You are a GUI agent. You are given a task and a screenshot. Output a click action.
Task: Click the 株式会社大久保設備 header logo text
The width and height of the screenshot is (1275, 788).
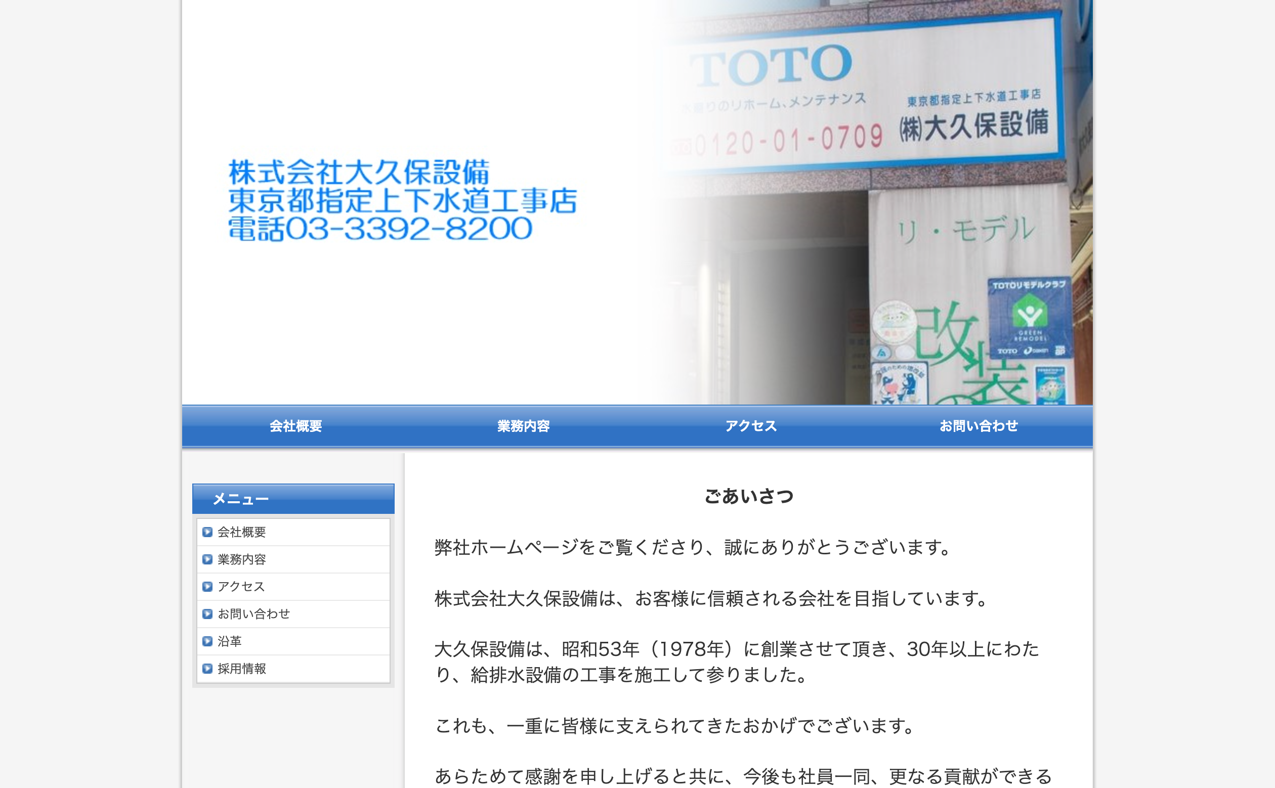click(359, 172)
